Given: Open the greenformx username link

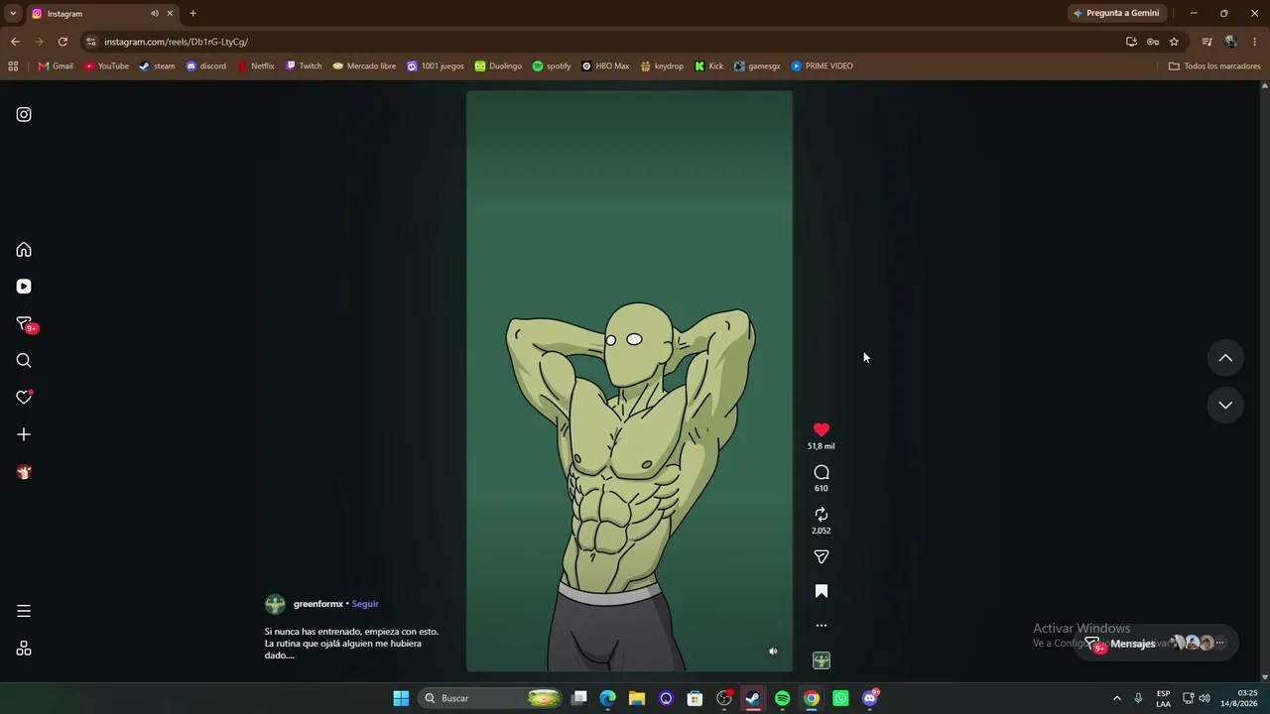Looking at the screenshot, I should click(318, 604).
